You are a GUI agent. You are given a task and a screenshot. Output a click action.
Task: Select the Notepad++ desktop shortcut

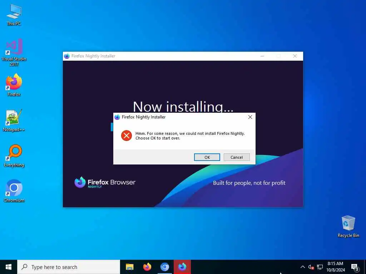(x=14, y=121)
